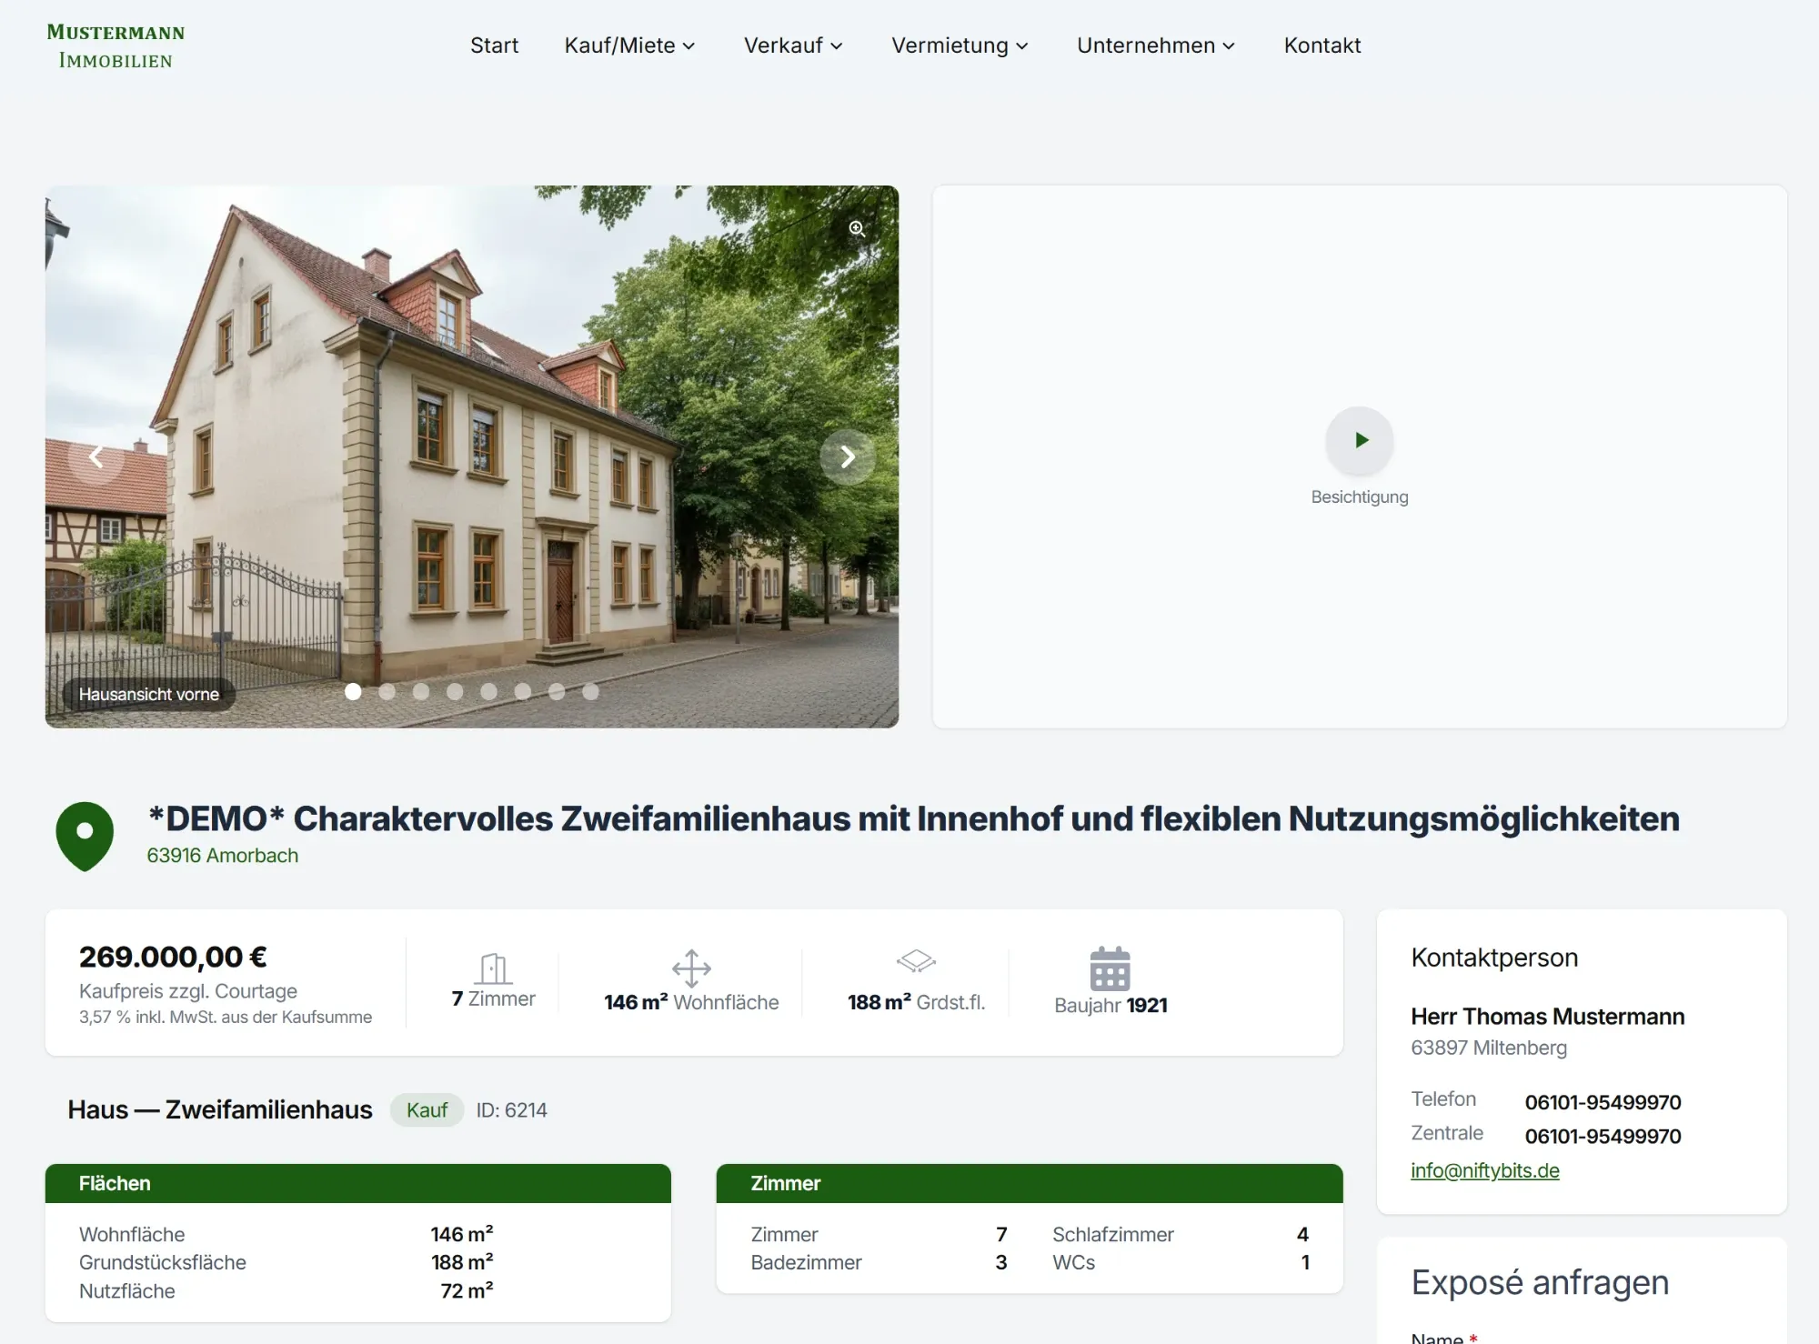Click the Grundstücksfläche plot icon
Image resolution: width=1819 pixels, height=1344 pixels.
pos(916,961)
